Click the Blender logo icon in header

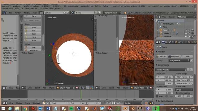click(125, 13)
